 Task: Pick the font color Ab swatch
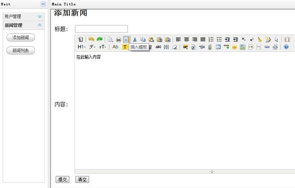115,47
